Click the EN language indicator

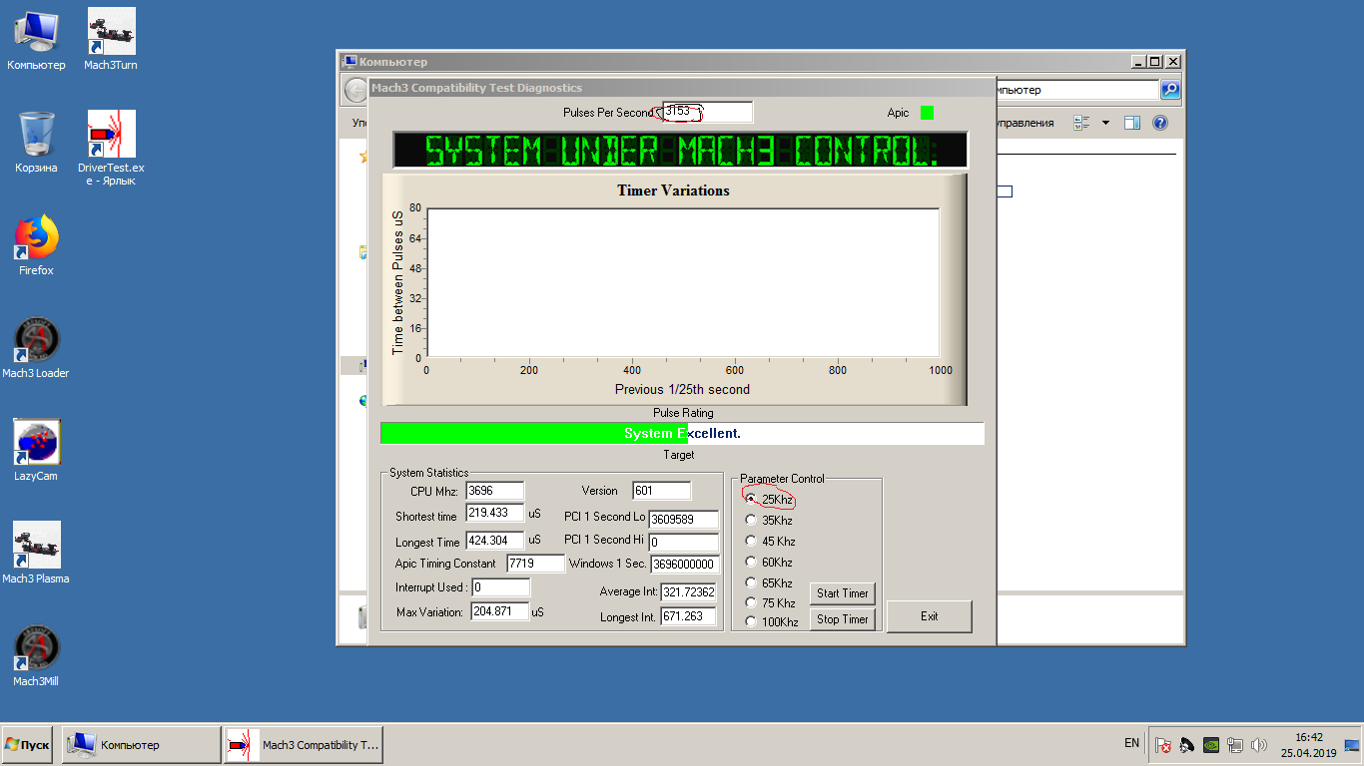pos(1131,743)
